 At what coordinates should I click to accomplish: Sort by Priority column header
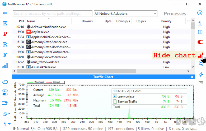pos(166,21)
